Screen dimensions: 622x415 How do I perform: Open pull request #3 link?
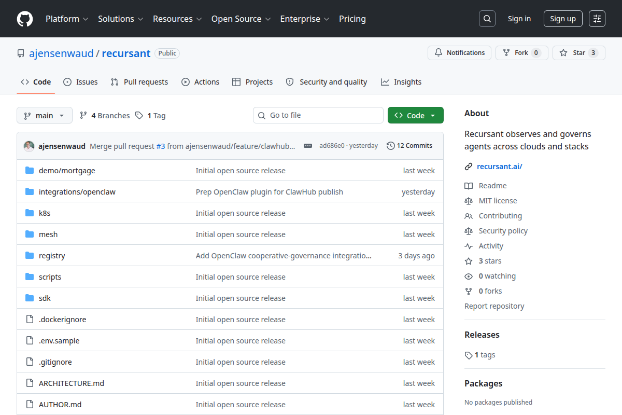161,146
